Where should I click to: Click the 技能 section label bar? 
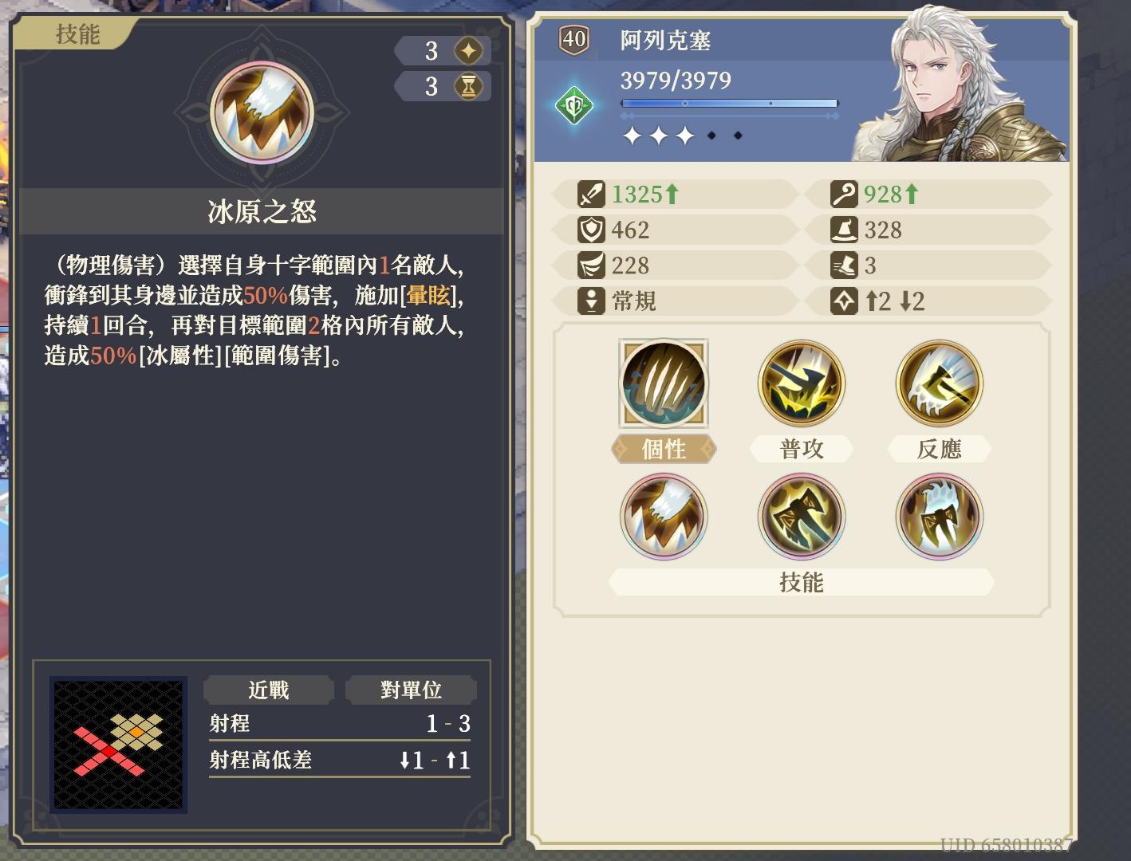(x=801, y=582)
